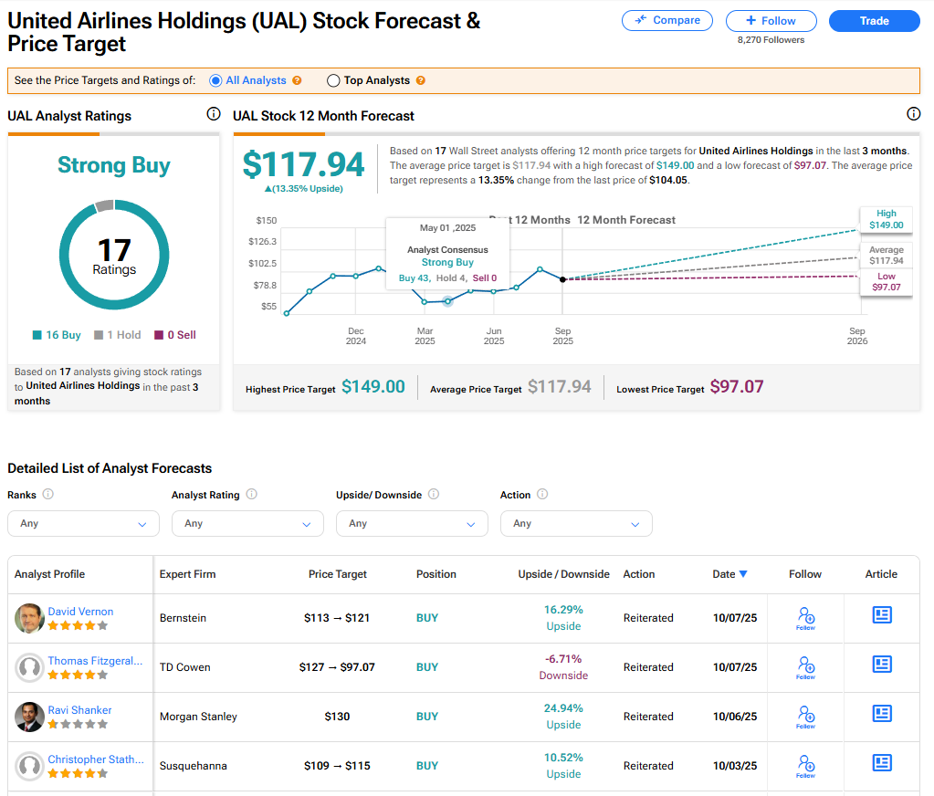Click Follow icon for Ravi Shanker
934x796 pixels.
805,715
